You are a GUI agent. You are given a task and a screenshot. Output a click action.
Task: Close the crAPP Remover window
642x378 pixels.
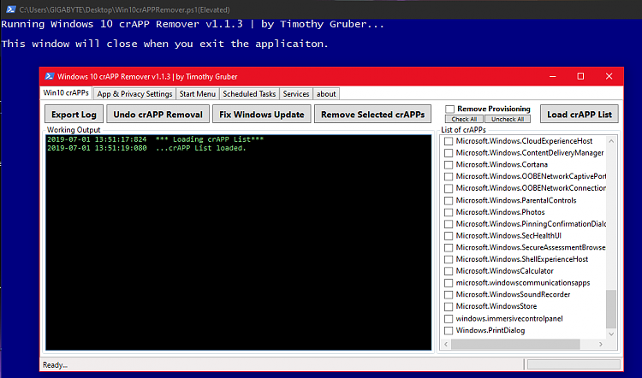pos(609,76)
